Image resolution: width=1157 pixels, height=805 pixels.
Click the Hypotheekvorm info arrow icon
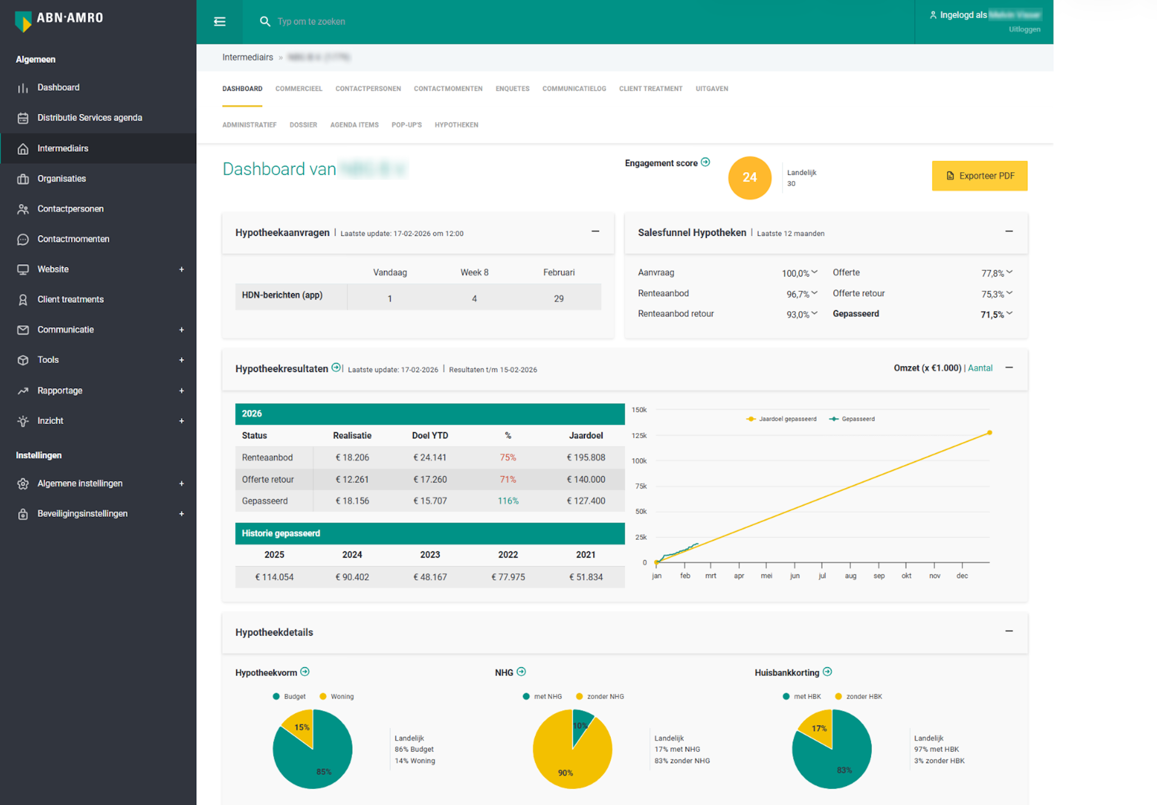[x=305, y=671]
